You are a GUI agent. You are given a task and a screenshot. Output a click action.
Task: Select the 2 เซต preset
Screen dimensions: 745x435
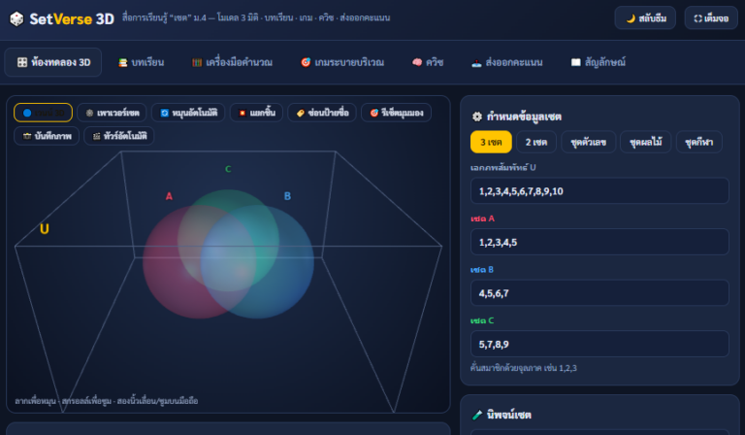(535, 142)
